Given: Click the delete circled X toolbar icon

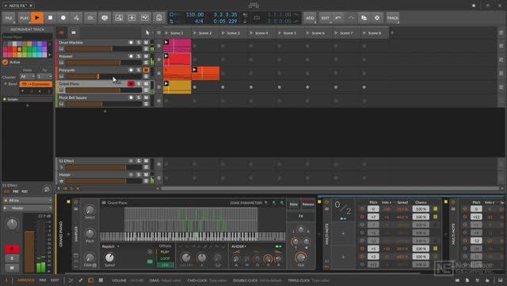Looking at the screenshot, I should click(377, 17).
